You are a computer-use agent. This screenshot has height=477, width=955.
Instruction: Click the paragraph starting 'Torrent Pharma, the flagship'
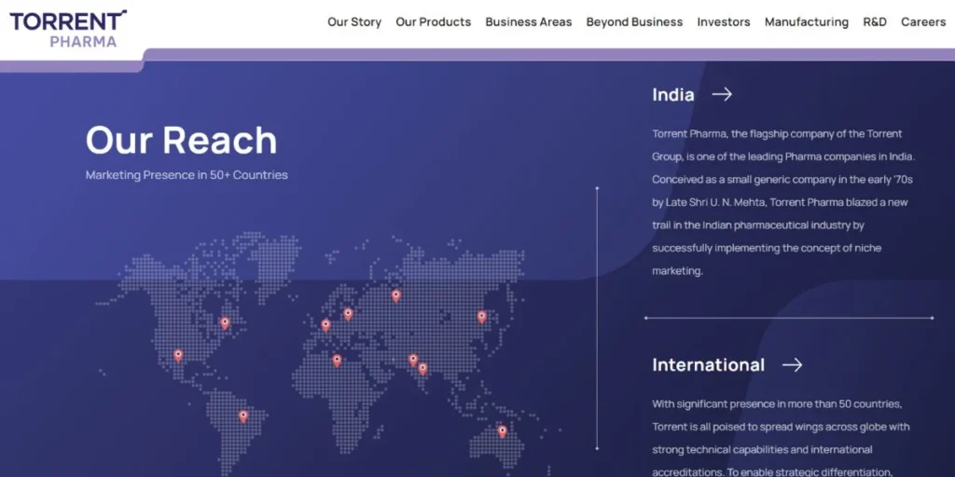pos(783,202)
